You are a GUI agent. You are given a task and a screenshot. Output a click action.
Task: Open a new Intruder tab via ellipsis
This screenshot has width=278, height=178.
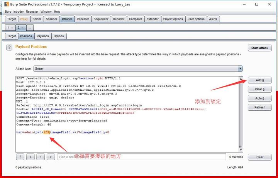tap(30, 28)
